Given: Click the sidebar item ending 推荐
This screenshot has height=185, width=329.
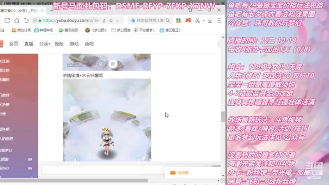Looking at the screenshot, I should point(5,95).
